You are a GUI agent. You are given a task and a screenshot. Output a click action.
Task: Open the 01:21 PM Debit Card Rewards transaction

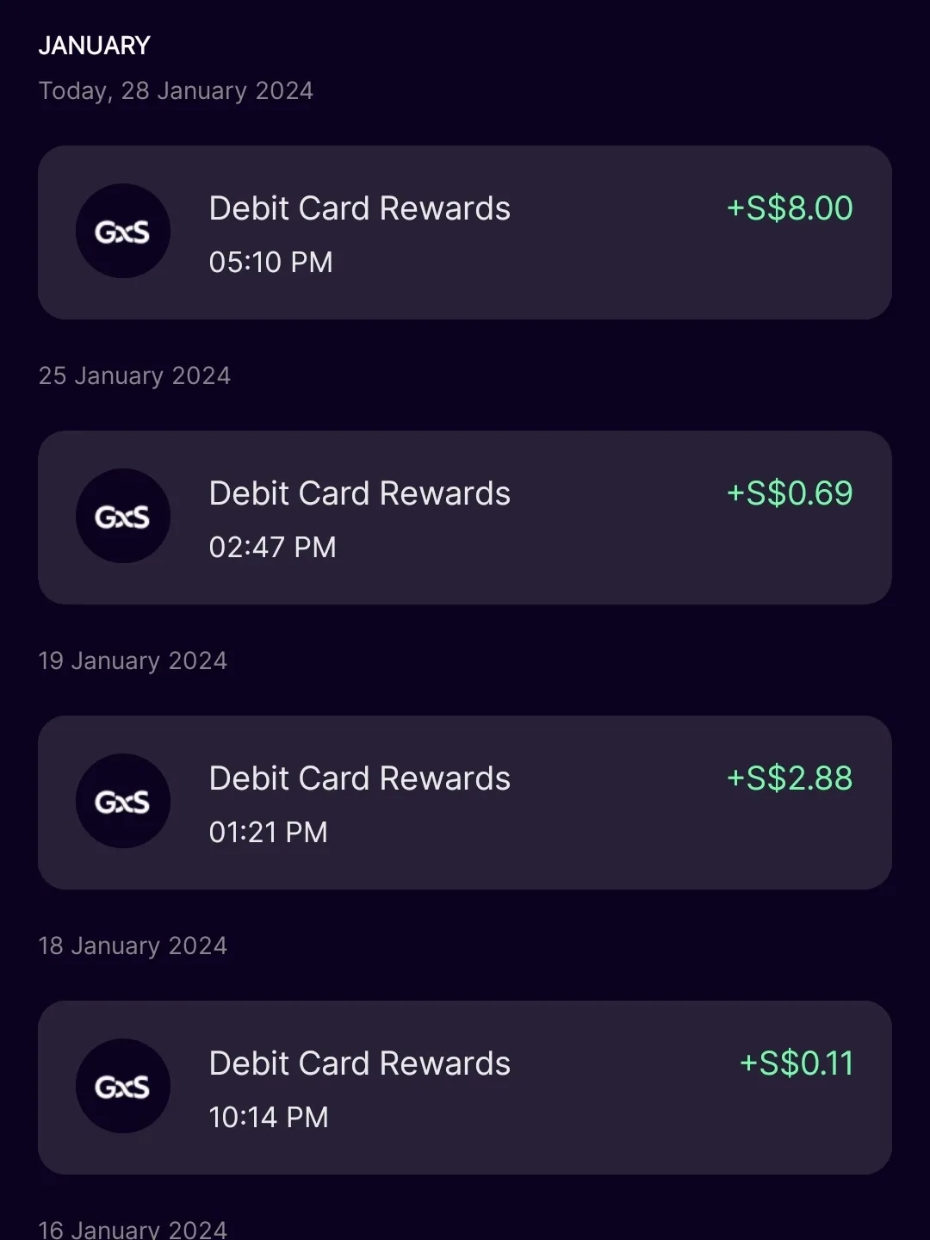(465, 803)
